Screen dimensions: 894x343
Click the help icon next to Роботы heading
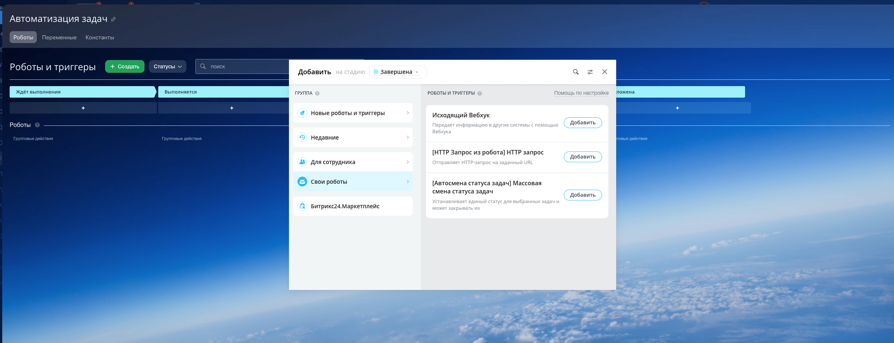(37, 125)
